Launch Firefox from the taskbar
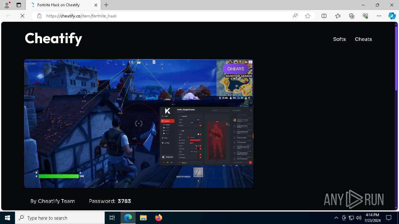This screenshot has width=399, height=224. [159, 218]
